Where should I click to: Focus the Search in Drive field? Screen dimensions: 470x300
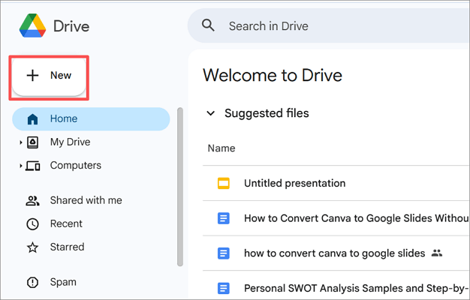329,25
